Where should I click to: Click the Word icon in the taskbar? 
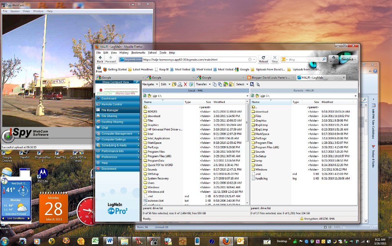[110, 241]
